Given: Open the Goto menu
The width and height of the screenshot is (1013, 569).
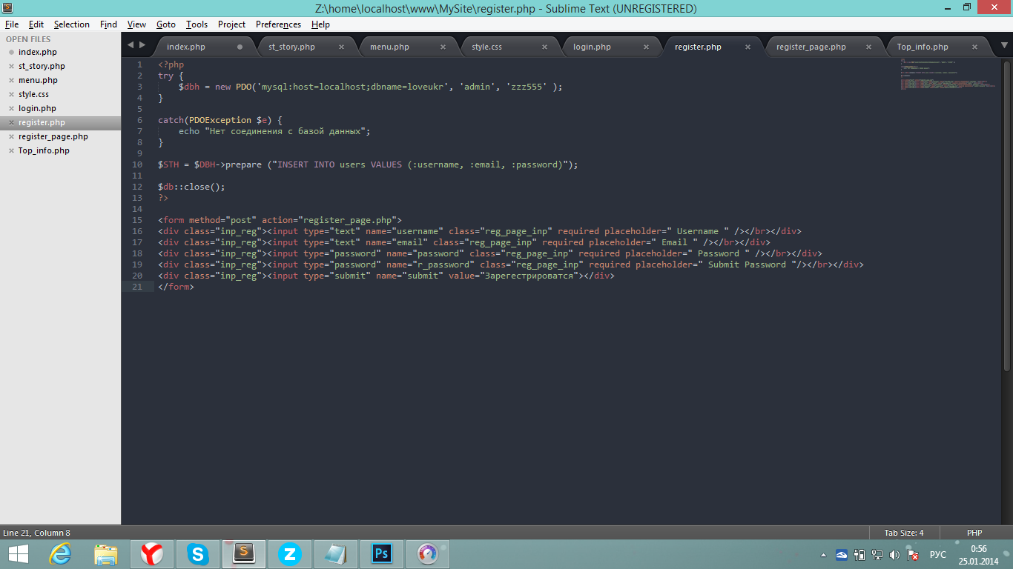Looking at the screenshot, I should point(166,24).
